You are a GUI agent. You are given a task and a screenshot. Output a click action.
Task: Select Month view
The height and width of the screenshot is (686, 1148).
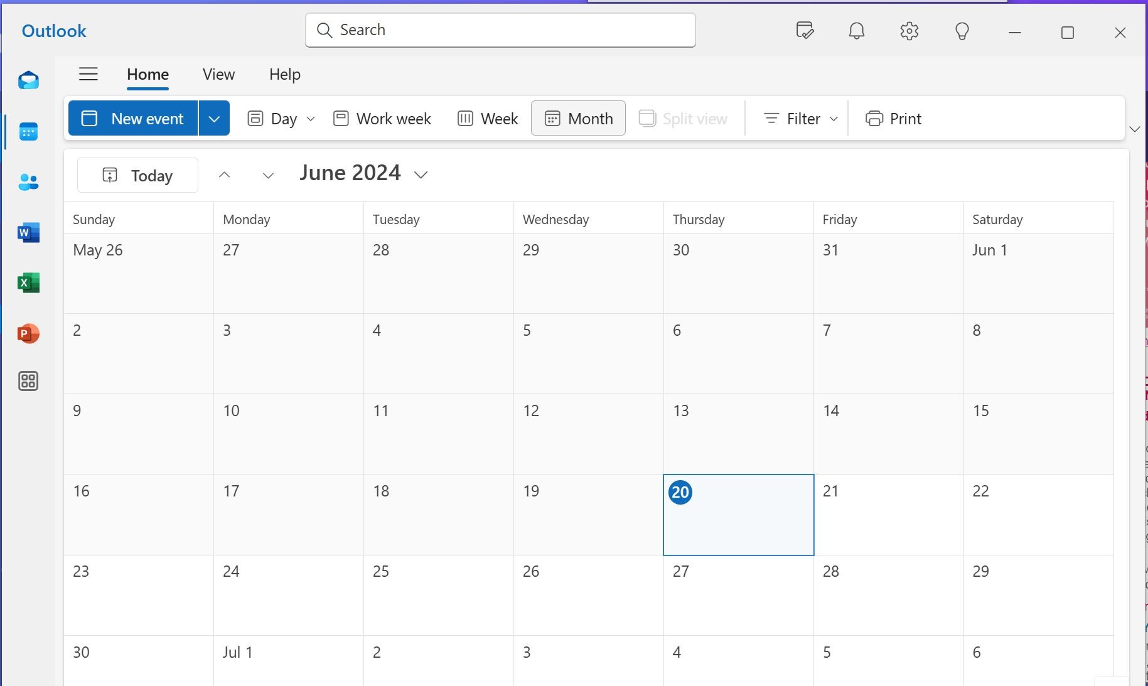(x=578, y=119)
